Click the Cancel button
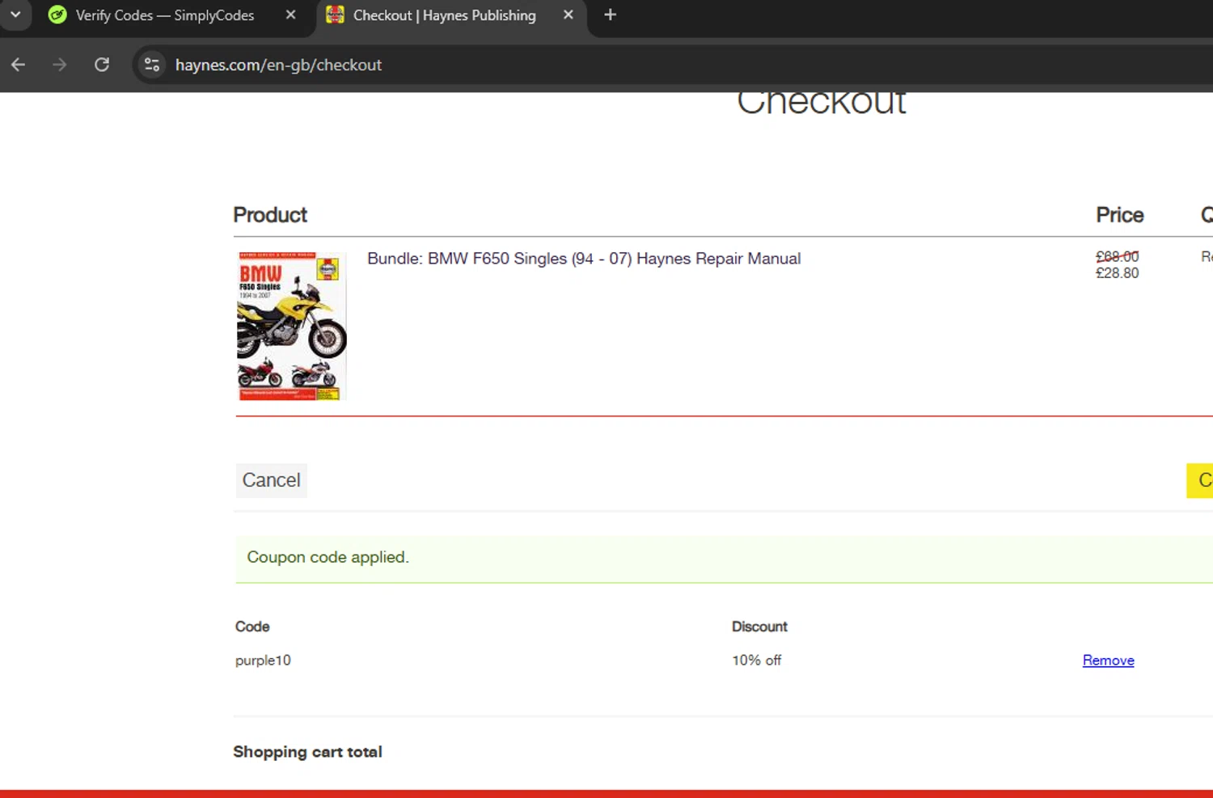 272,480
